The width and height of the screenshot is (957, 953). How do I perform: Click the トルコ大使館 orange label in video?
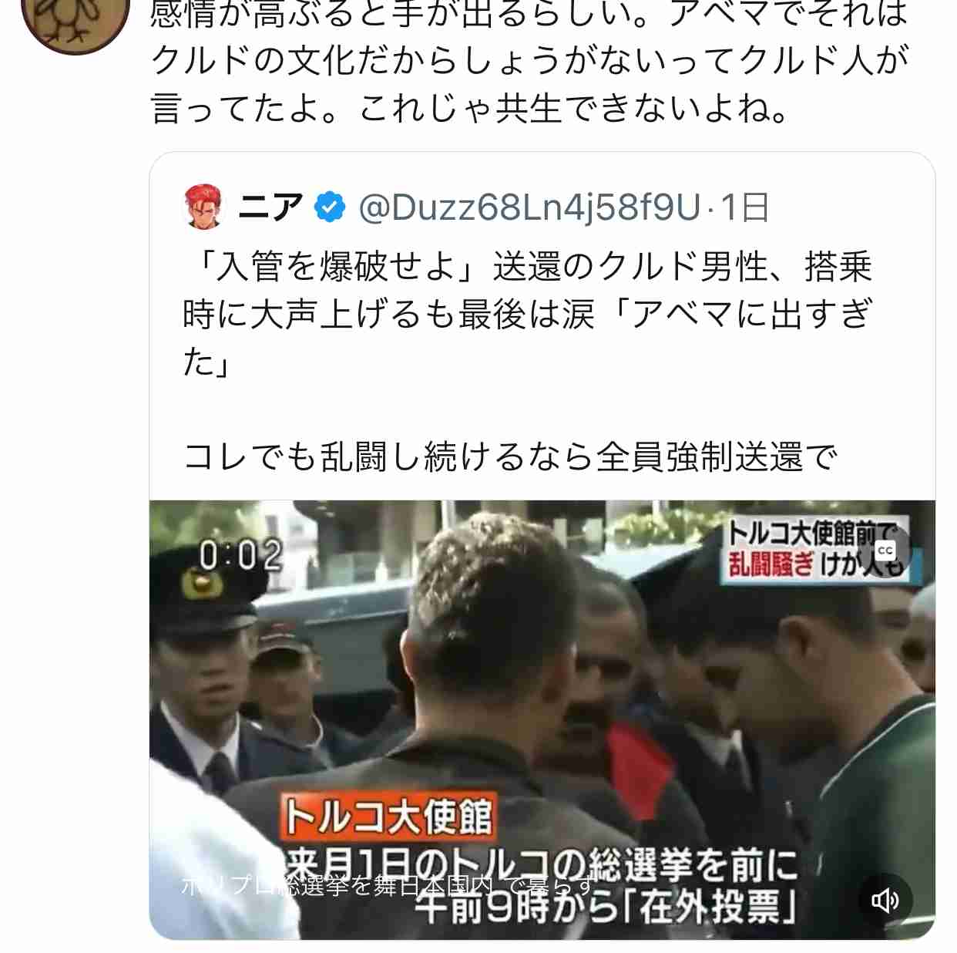click(x=388, y=817)
